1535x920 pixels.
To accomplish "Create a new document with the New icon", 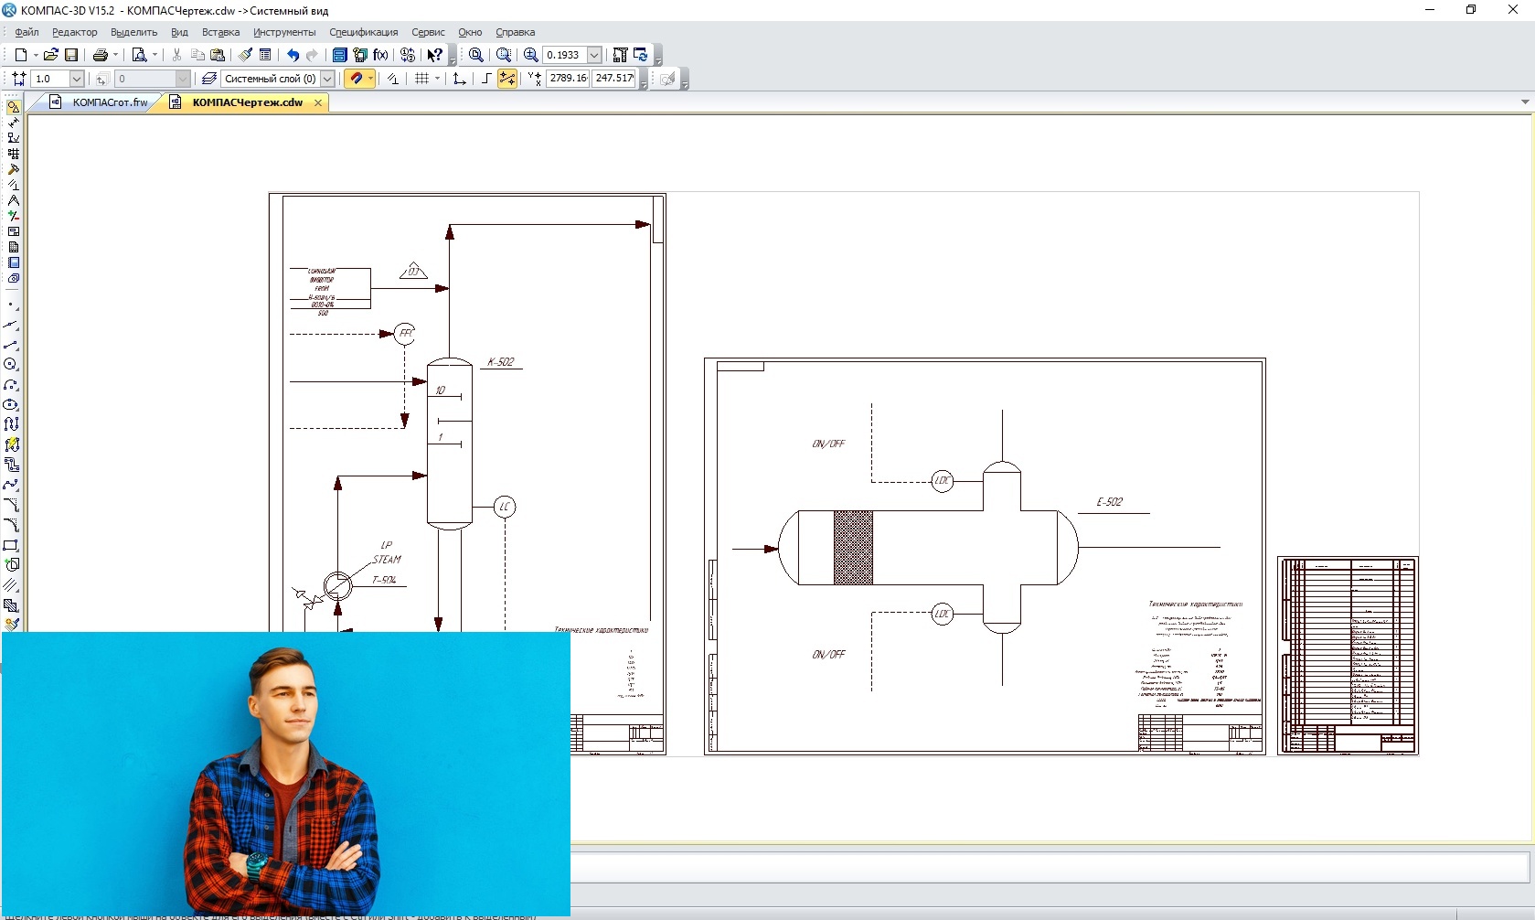I will pos(20,55).
